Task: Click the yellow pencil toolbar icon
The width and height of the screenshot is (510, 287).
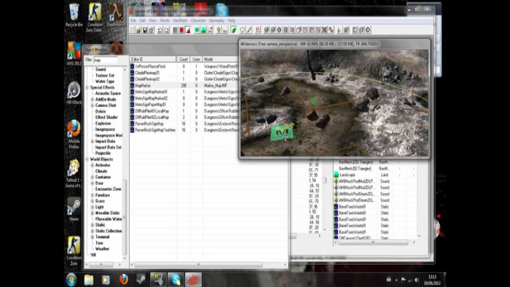Action: [x=249, y=30]
